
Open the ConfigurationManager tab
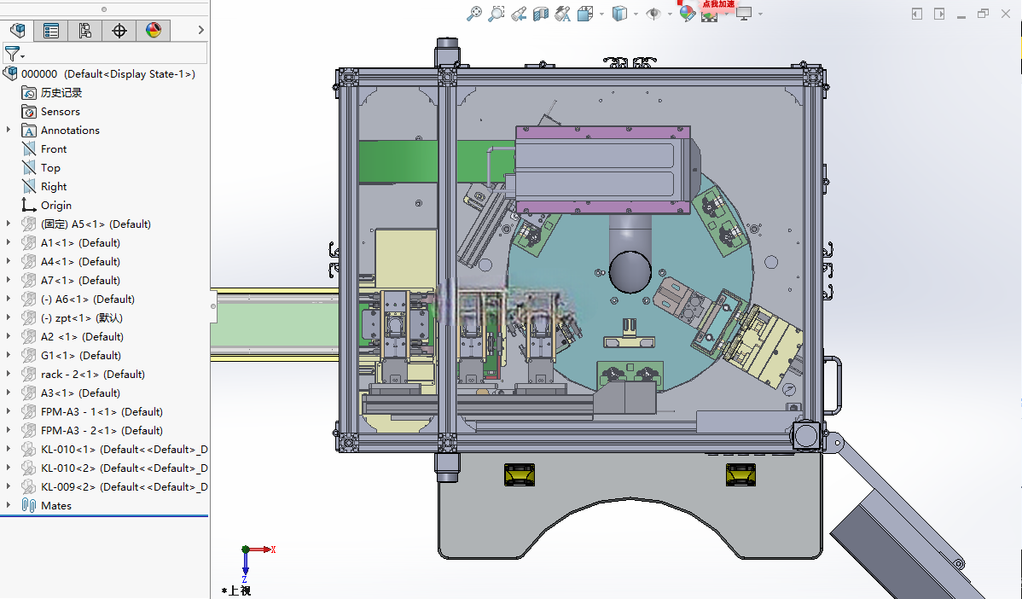click(x=85, y=30)
